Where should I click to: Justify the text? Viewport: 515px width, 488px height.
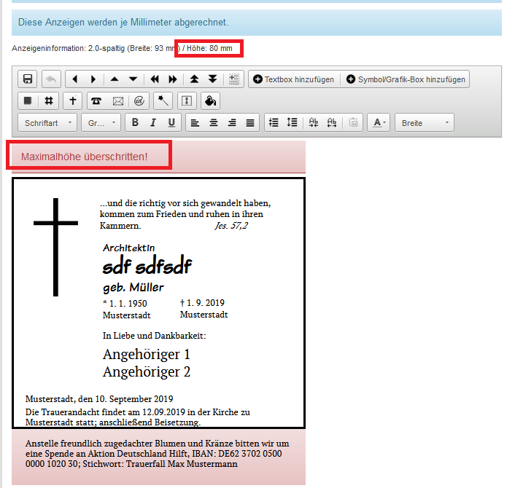tap(250, 122)
